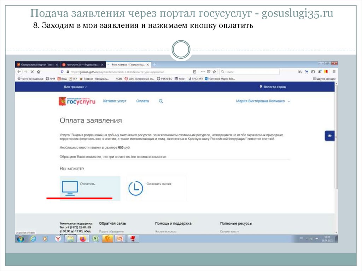362x271 pixels.
Task: Launch Internet Explorer from the taskbar
Action: click(x=33, y=239)
